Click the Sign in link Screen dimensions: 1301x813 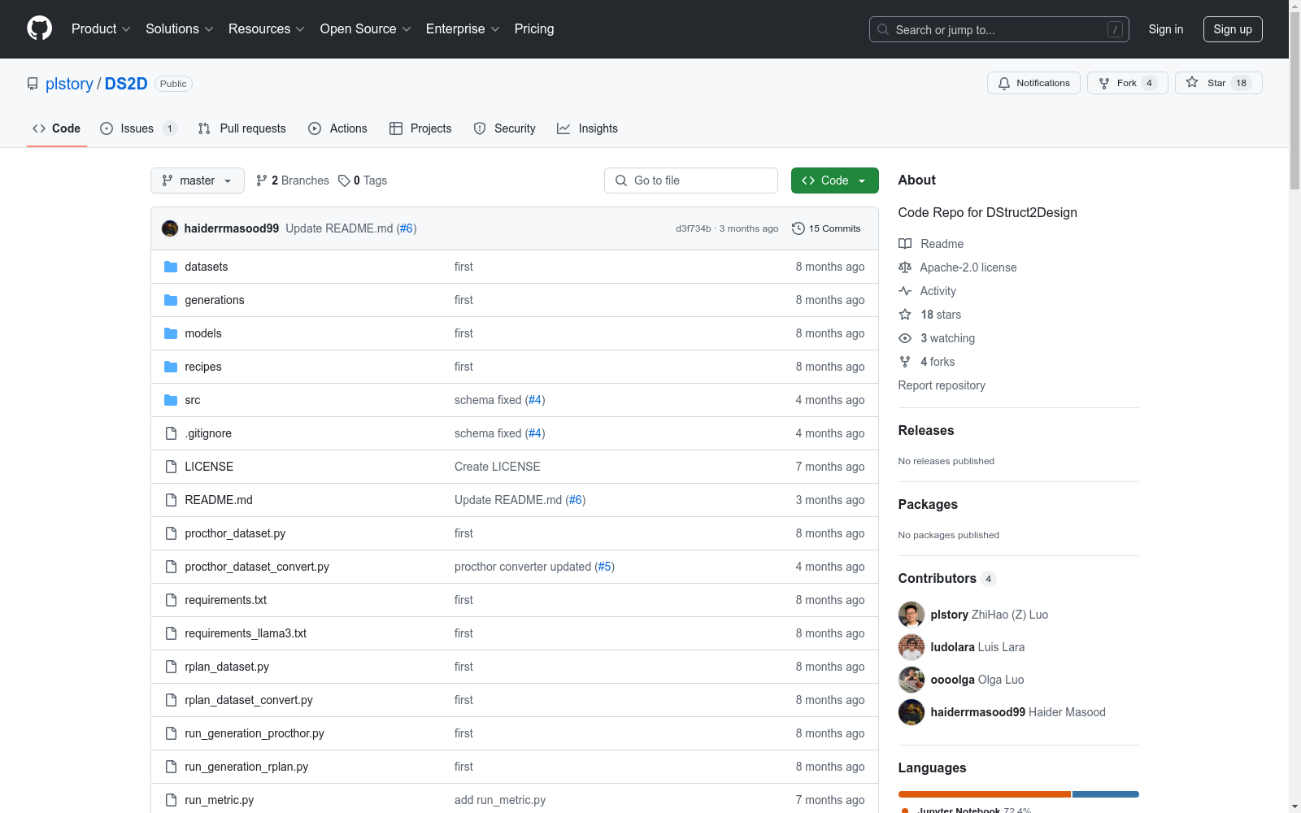[1166, 29]
